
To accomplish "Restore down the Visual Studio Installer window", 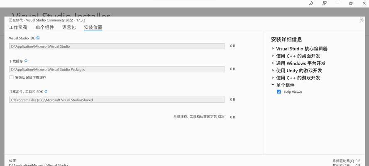I will 351,3.
